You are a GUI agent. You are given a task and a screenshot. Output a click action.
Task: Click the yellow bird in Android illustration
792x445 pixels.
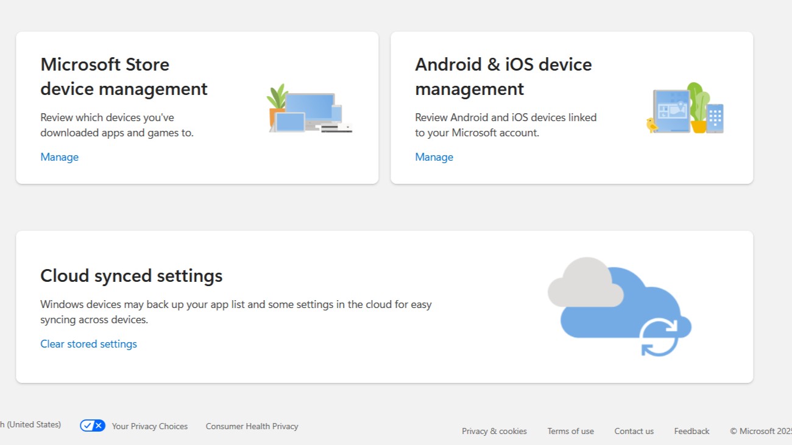click(651, 125)
